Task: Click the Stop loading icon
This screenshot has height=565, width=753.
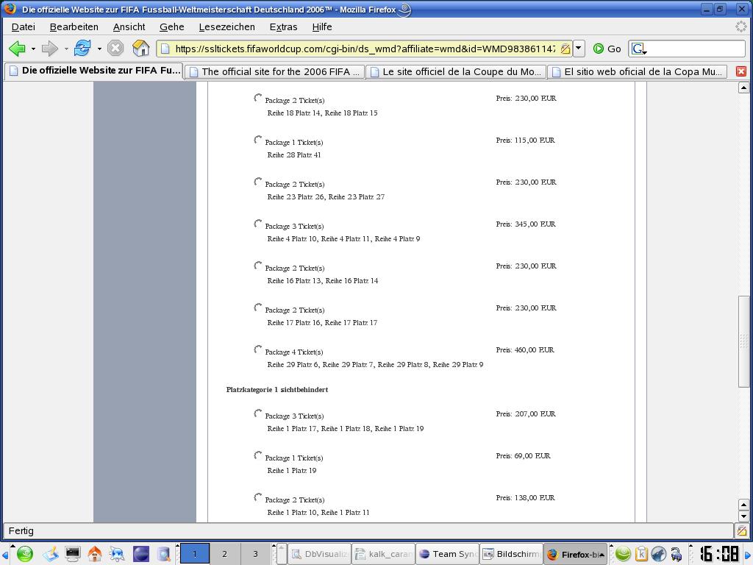Action: (x=115, y=49)
